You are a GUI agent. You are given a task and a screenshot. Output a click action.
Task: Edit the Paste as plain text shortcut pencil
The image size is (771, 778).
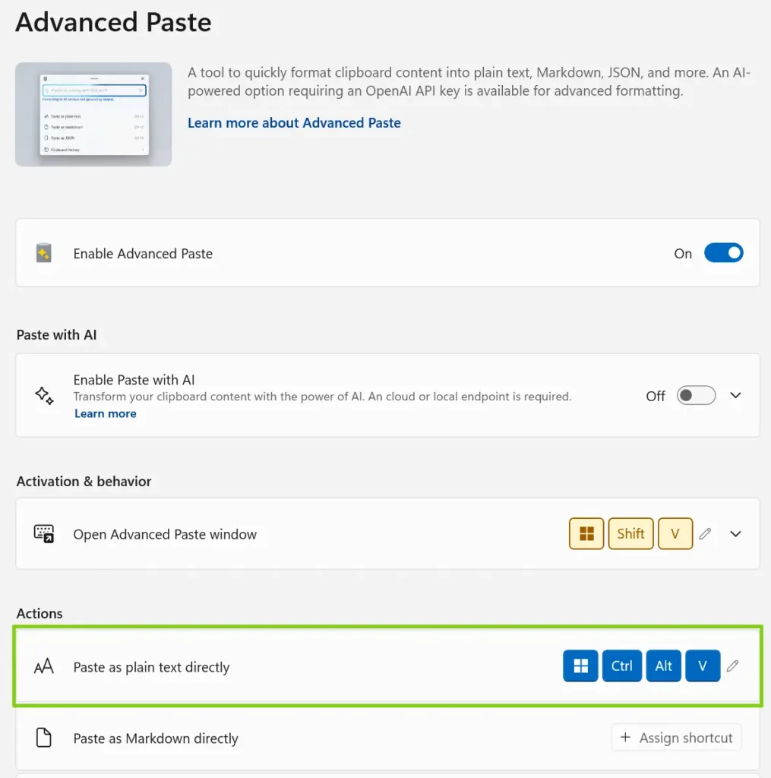coord(733,666)
